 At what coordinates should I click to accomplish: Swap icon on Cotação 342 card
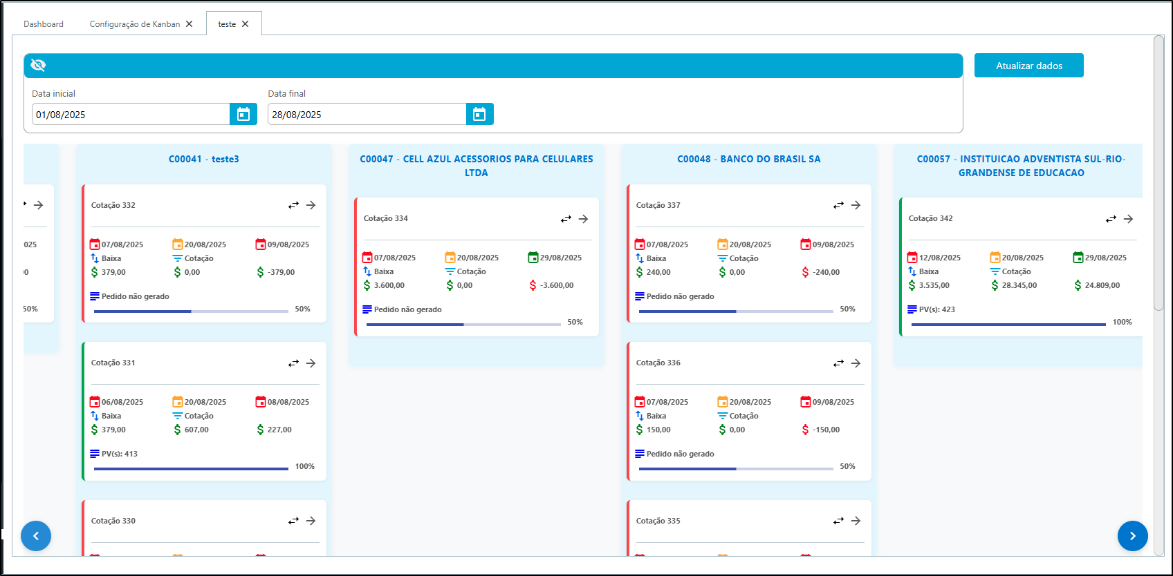coord(1111,219)
